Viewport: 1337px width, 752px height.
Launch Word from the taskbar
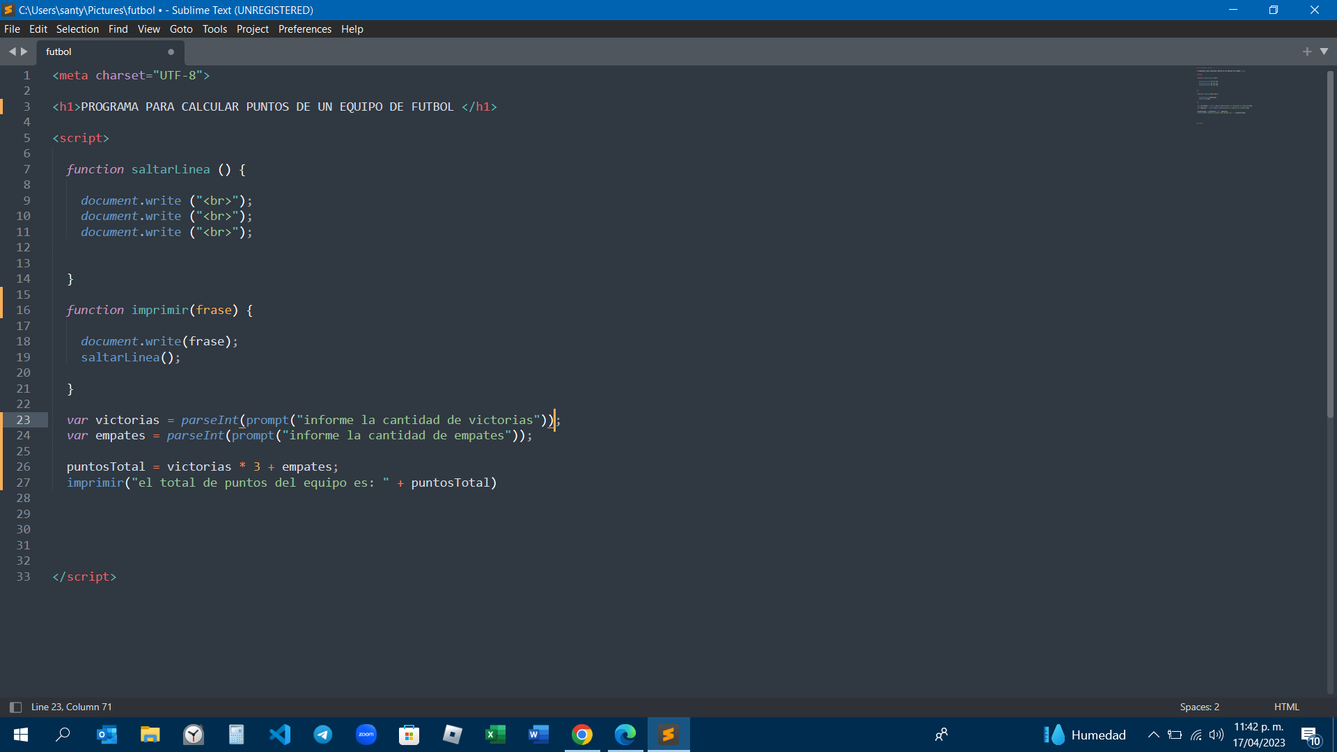(538, 735)
